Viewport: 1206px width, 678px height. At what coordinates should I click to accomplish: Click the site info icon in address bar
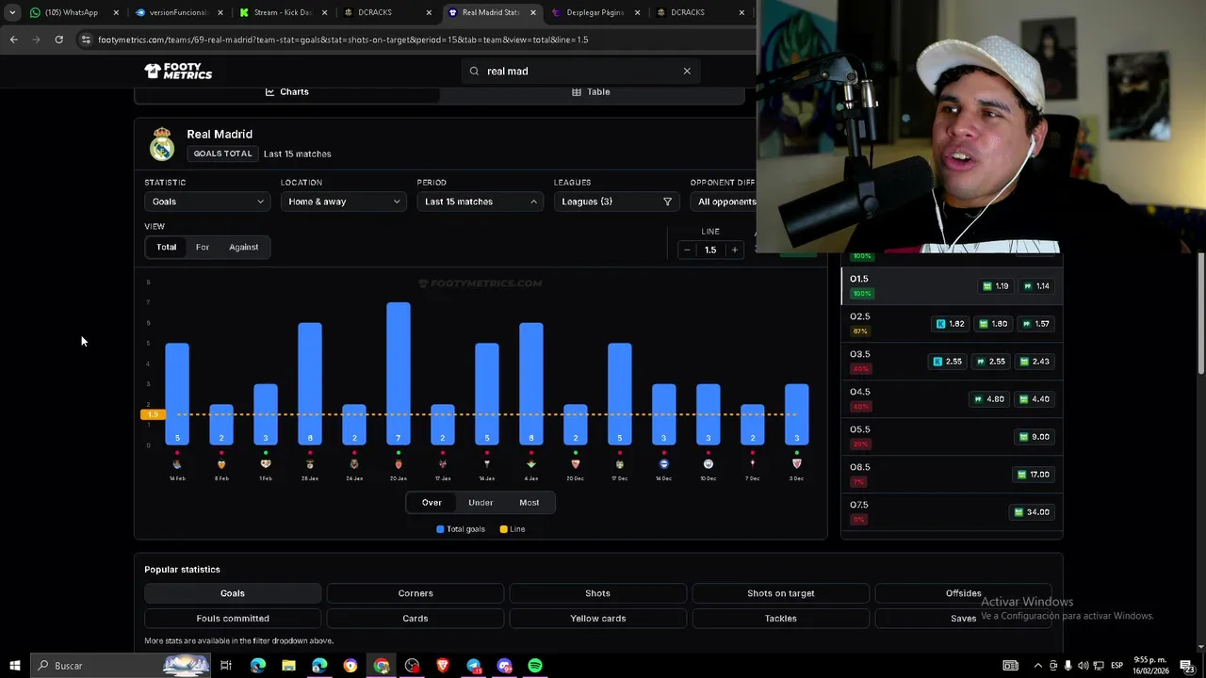86,40
